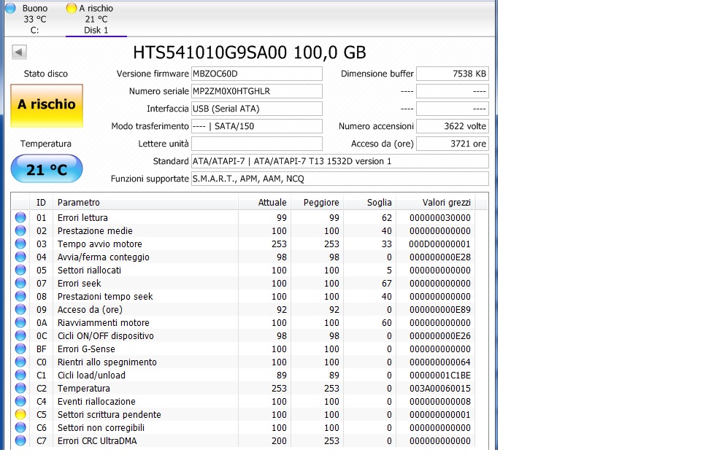The image size is (703, 455).
Task: Click the transfer mode field SATA/150
Action: tap(256, 126)
